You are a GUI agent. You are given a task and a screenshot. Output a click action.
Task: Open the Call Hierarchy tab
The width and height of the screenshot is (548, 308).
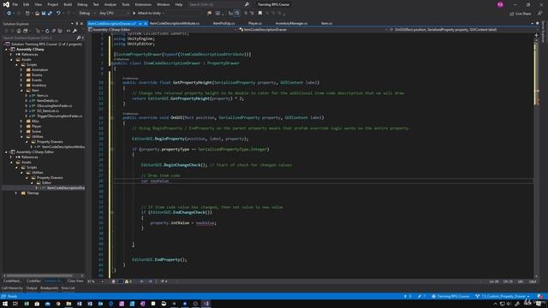(x=12, y=288)
